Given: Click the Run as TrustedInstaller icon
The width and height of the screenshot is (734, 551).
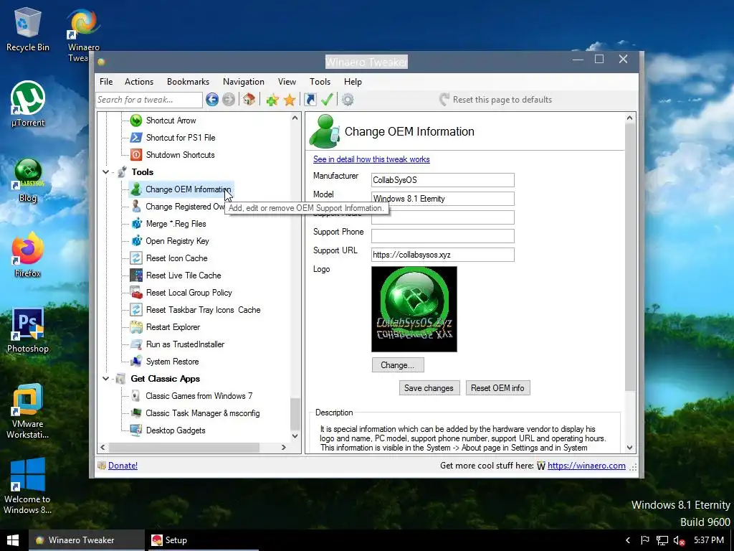Looking at the screenshot, I should click(x=135, y=344).
